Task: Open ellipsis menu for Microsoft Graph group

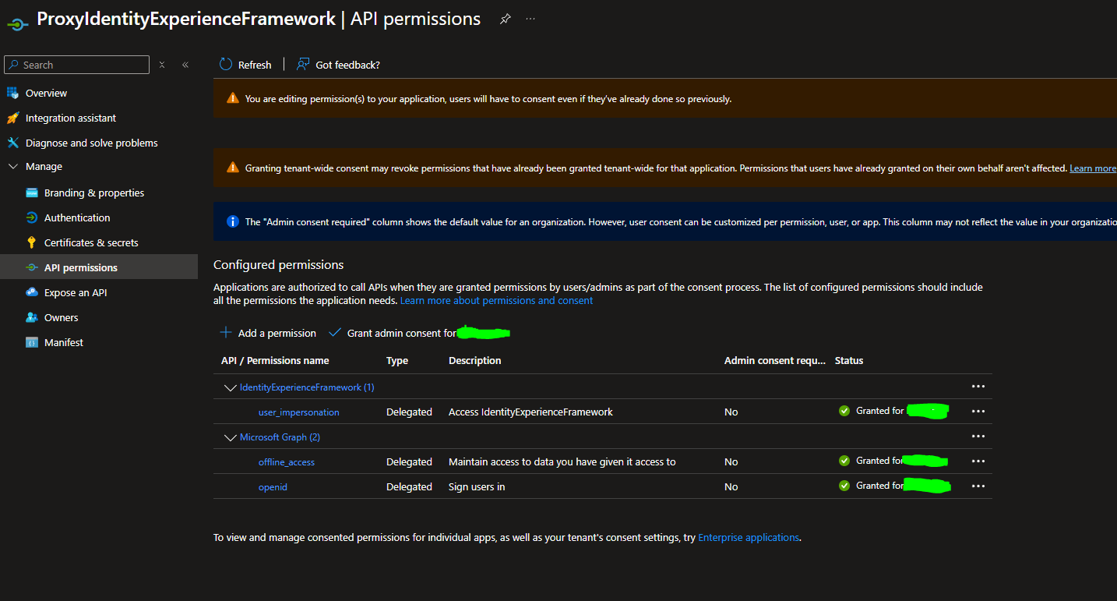Action: tap(978, 437)
